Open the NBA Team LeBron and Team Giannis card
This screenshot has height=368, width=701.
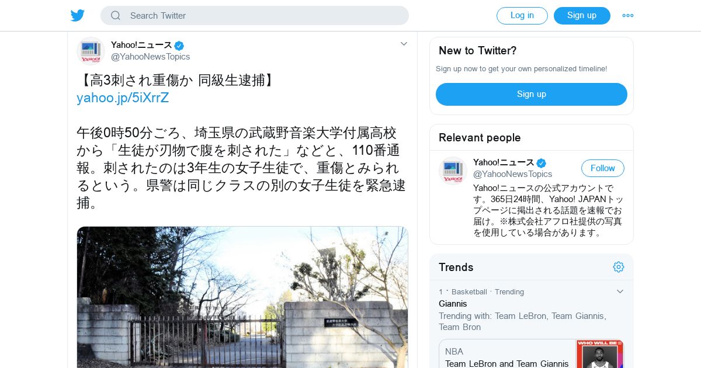coord(532,354)
